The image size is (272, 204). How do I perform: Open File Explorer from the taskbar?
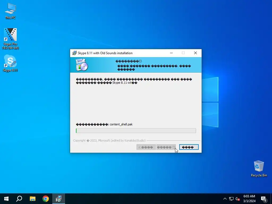[32, 199]
